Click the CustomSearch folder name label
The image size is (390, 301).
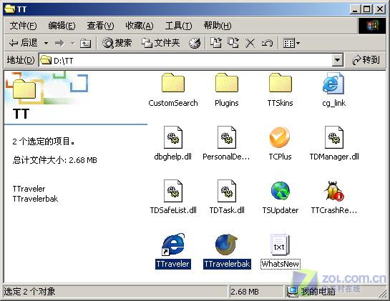(173, 103)
